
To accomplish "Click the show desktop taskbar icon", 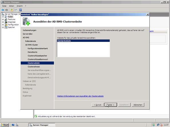I will 13,125.
